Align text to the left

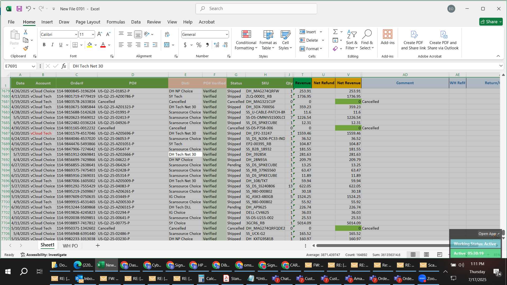[x=121, y=45]
